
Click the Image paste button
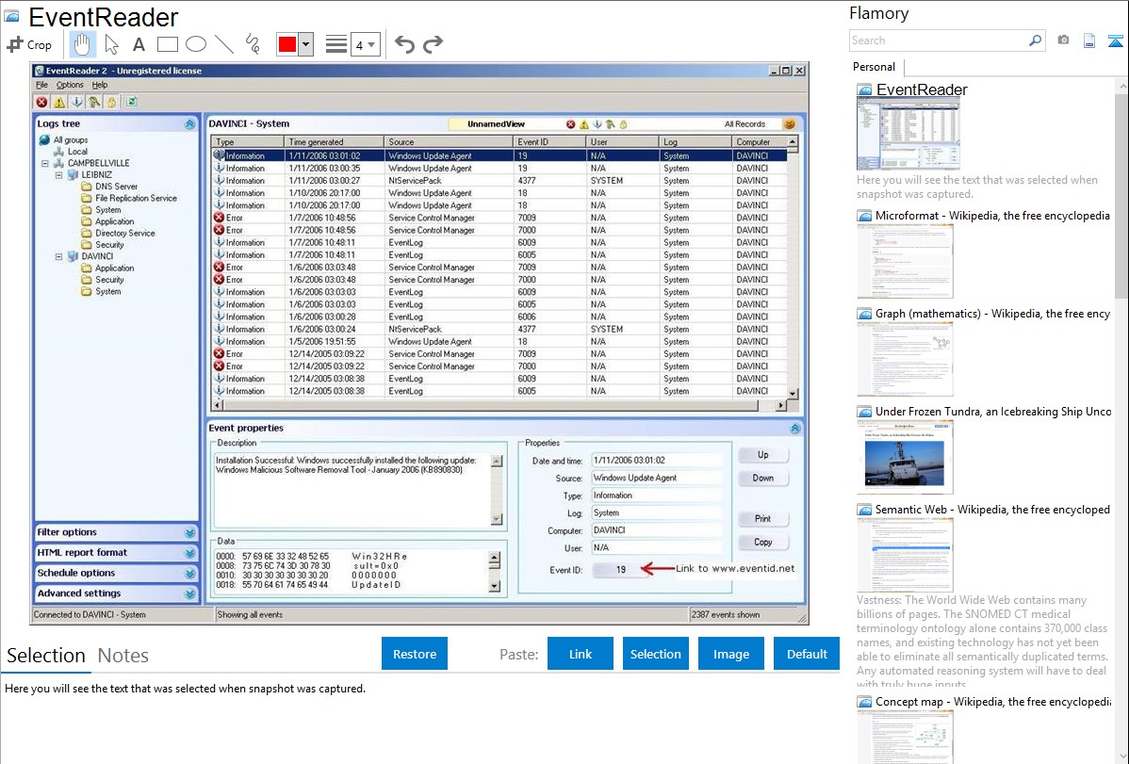(730, 654)
